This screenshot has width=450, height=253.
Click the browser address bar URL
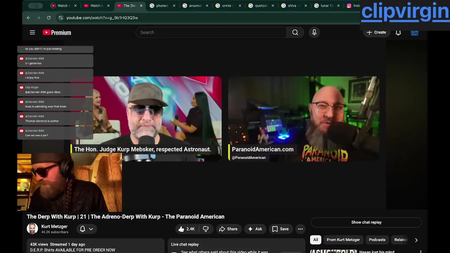[102, 18]
